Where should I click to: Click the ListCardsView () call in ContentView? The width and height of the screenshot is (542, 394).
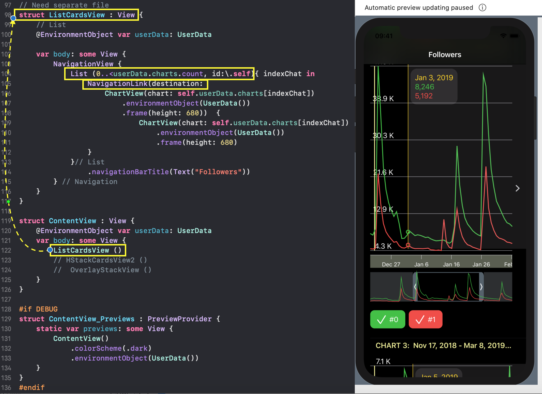tap(88, 250)
